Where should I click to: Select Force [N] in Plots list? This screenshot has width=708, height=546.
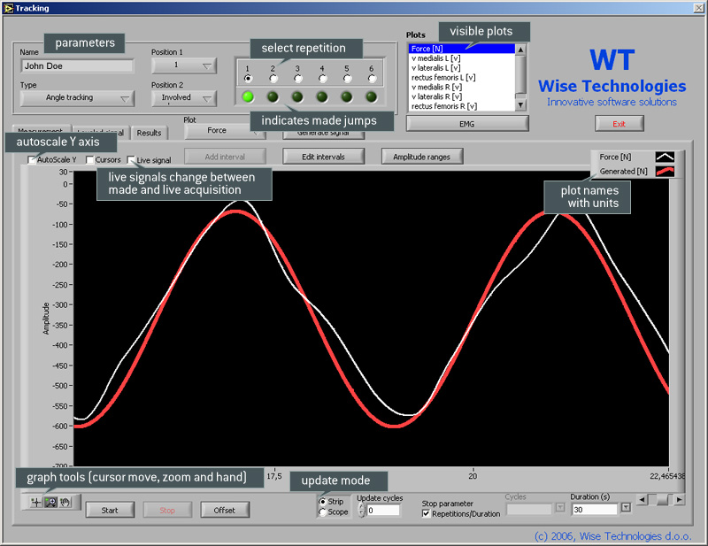461,49
